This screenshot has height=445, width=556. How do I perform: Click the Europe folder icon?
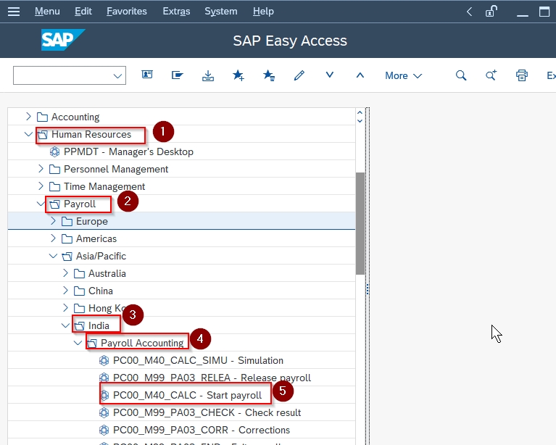click(67, 221)
